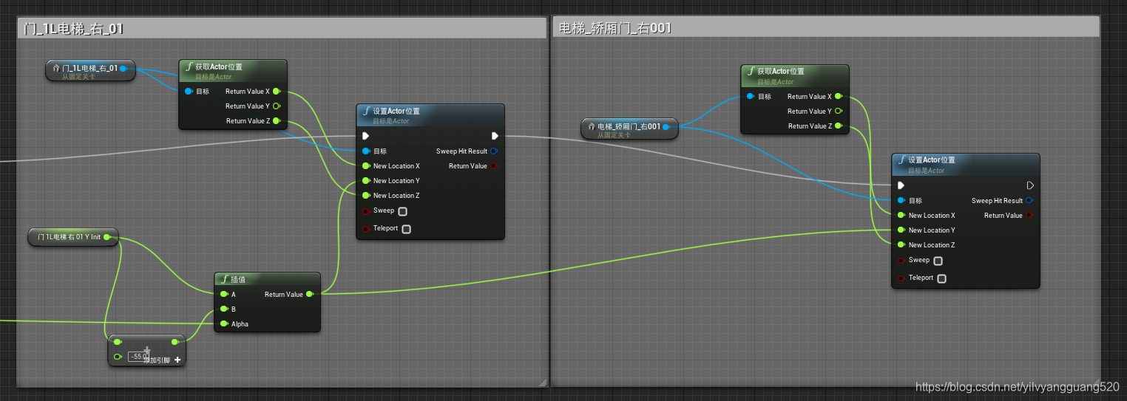This screenshot has width=1127, height=401.
Task: Select the 电梯_轿厢门_右001 variable node
Action: 629,129
